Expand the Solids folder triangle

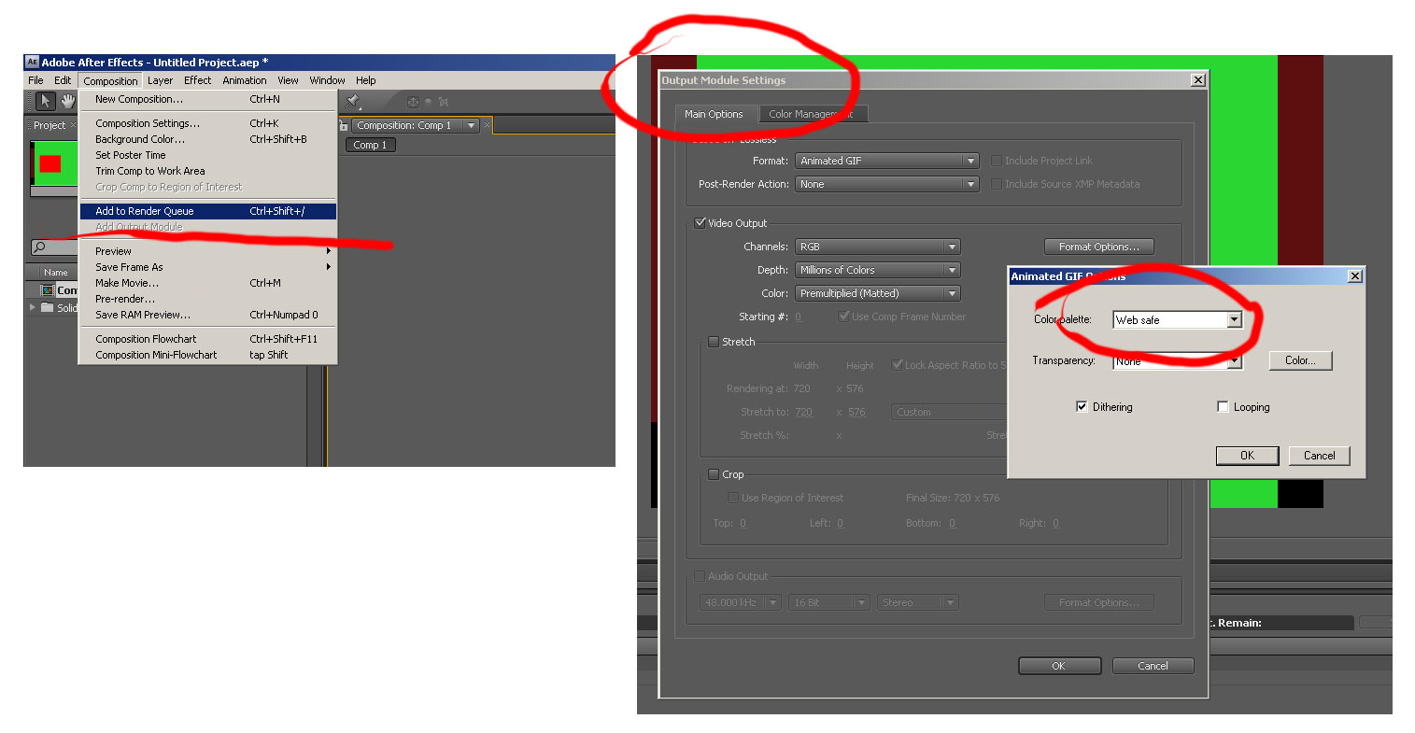coord(33,307)
